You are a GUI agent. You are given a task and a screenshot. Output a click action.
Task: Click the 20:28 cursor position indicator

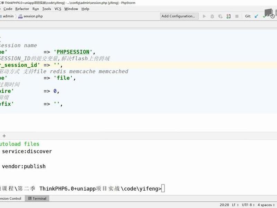point(224,205)
